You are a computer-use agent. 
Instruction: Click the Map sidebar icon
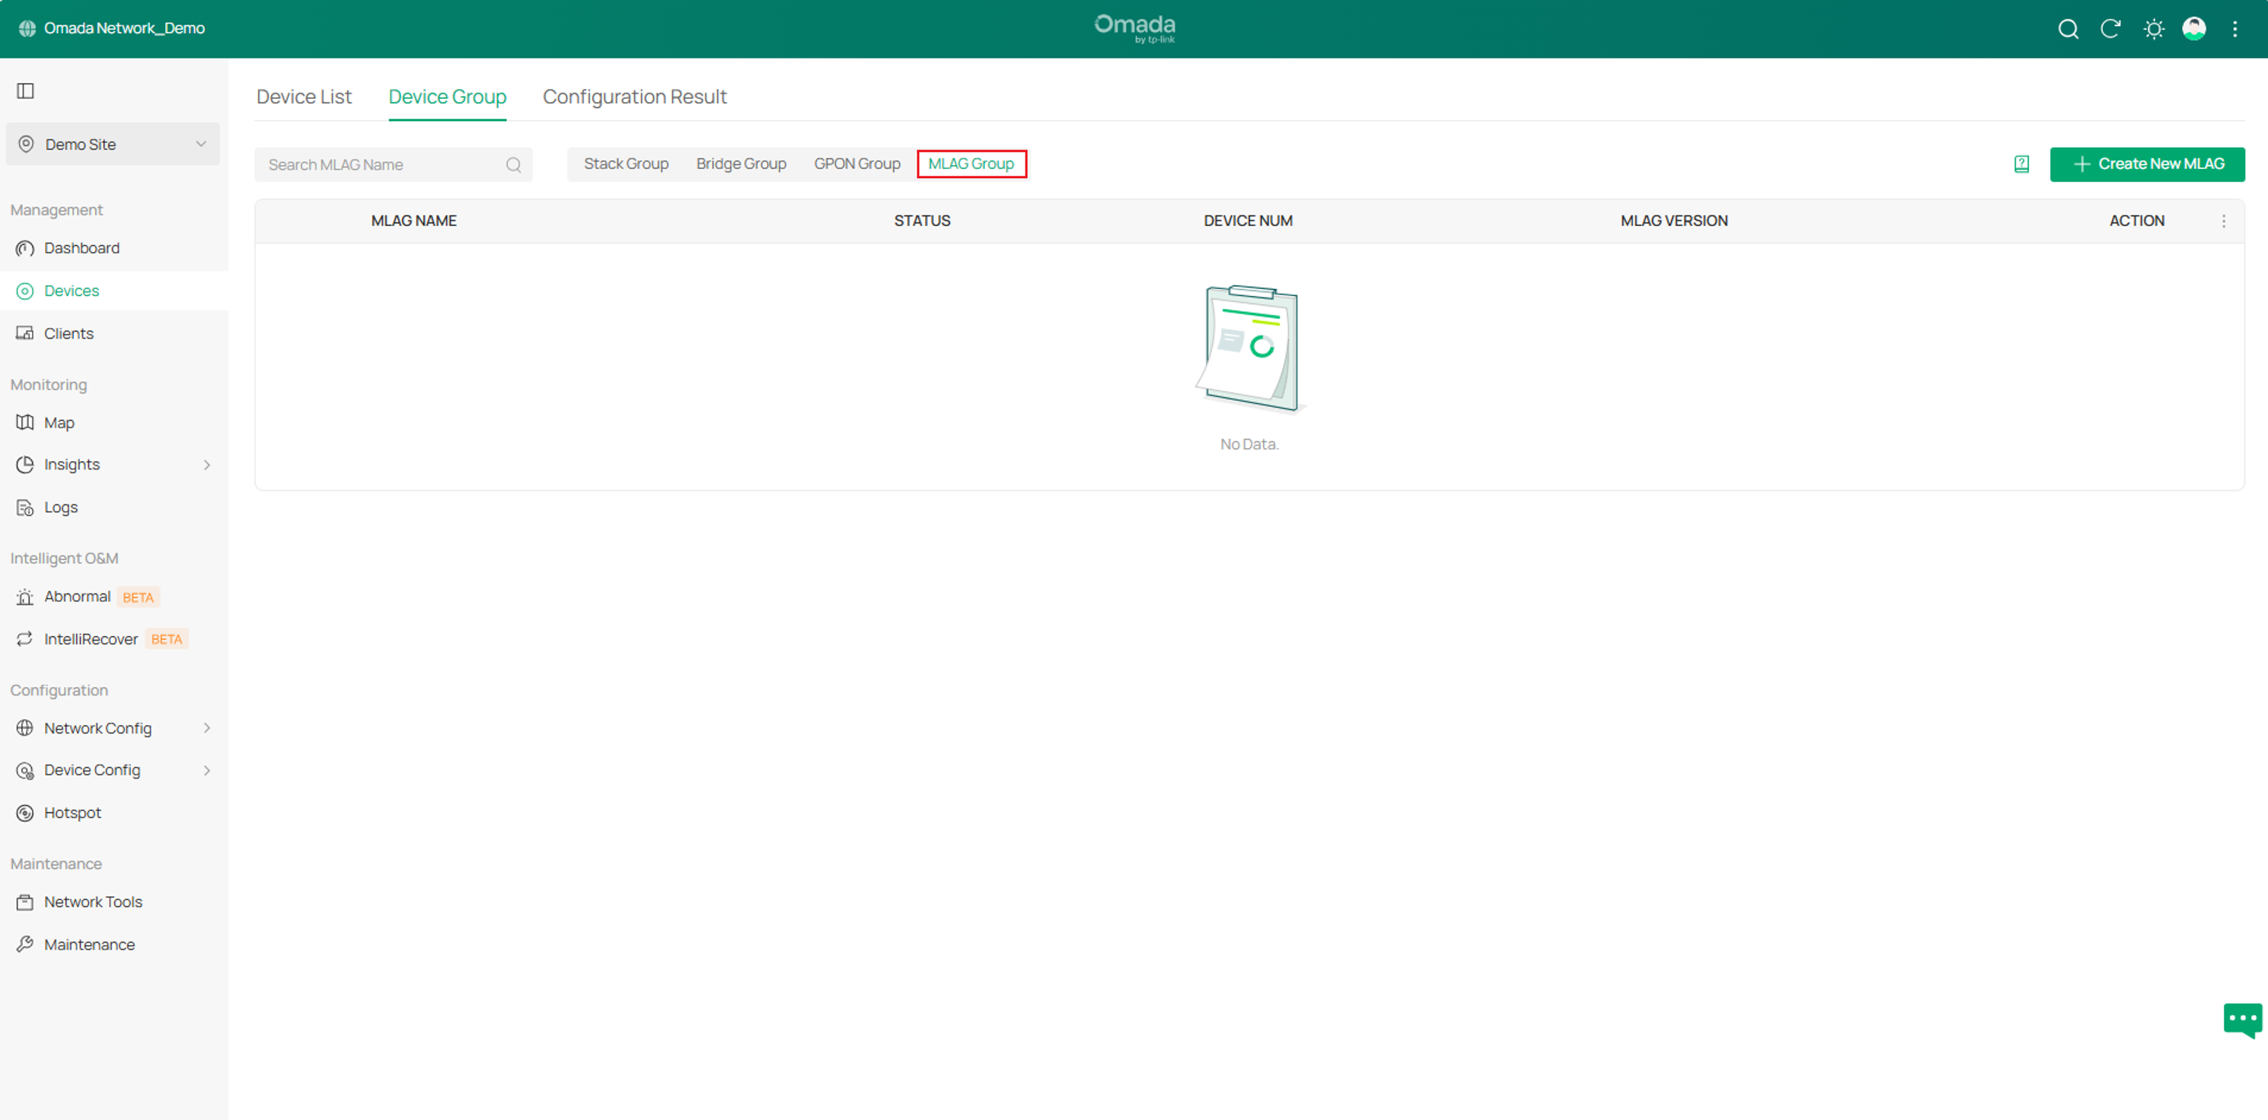coord(24,422)
